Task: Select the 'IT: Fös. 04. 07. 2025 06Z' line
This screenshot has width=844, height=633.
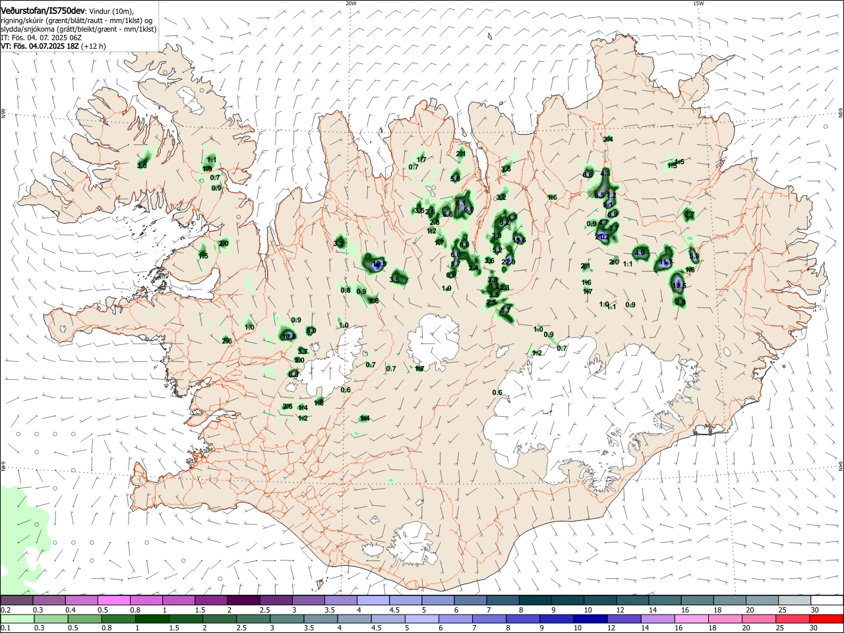Action: [41, 38]
